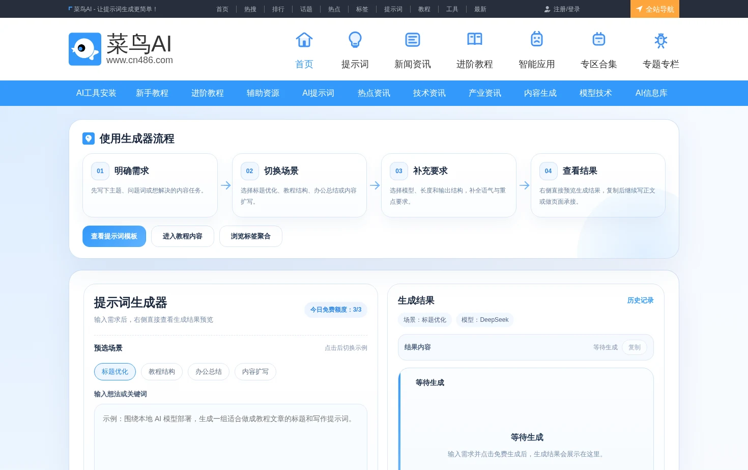Select the 教程结构 scene chip
The width and height of the screenshot is (748, 470).
162,372
